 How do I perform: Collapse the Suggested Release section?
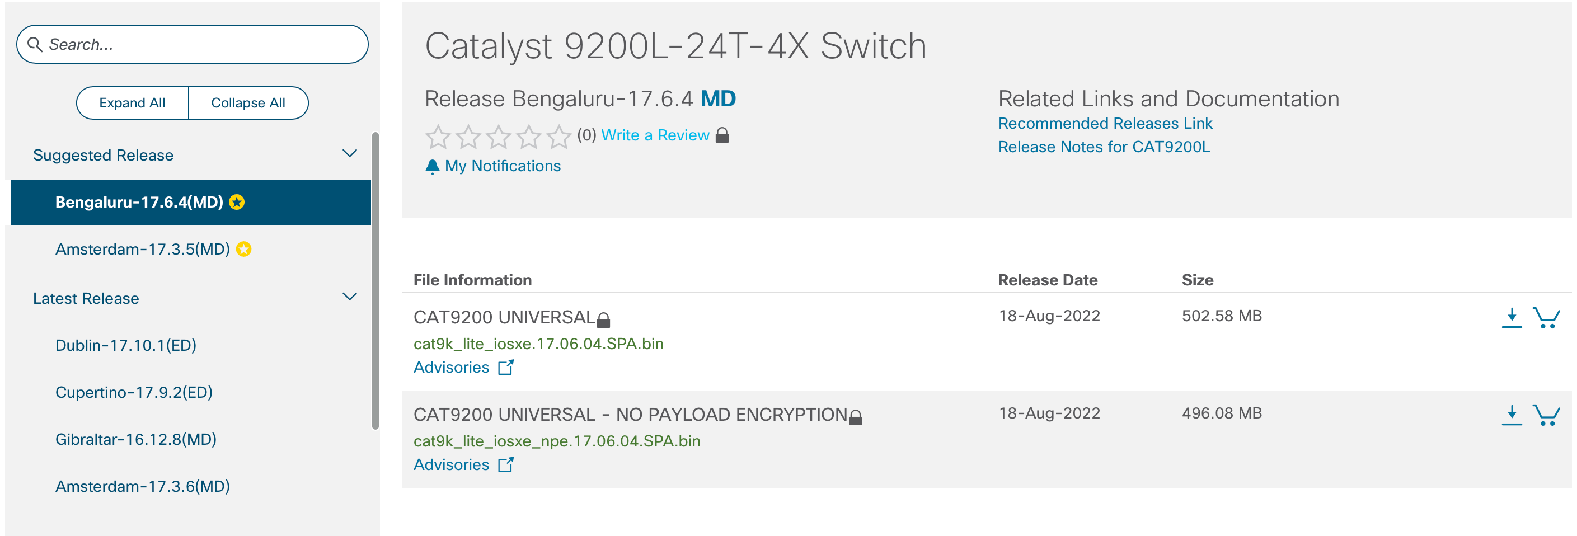point(349,153)
